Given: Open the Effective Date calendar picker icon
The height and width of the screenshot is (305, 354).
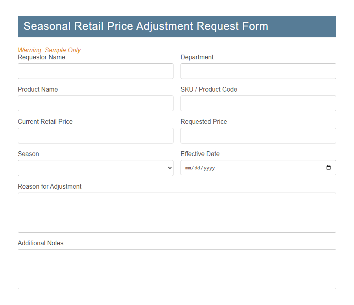Looking at the screenshot, I should [x=329, y=167].
